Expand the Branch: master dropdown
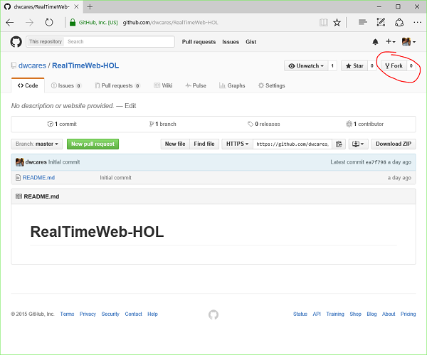 pos(37,144)
